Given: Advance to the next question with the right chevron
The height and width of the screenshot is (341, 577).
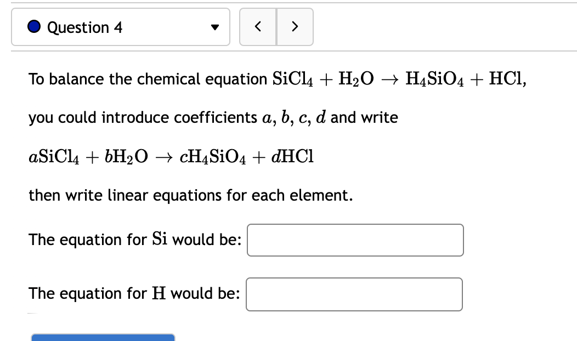Looking at the screenshot, I should pos(295,27).
